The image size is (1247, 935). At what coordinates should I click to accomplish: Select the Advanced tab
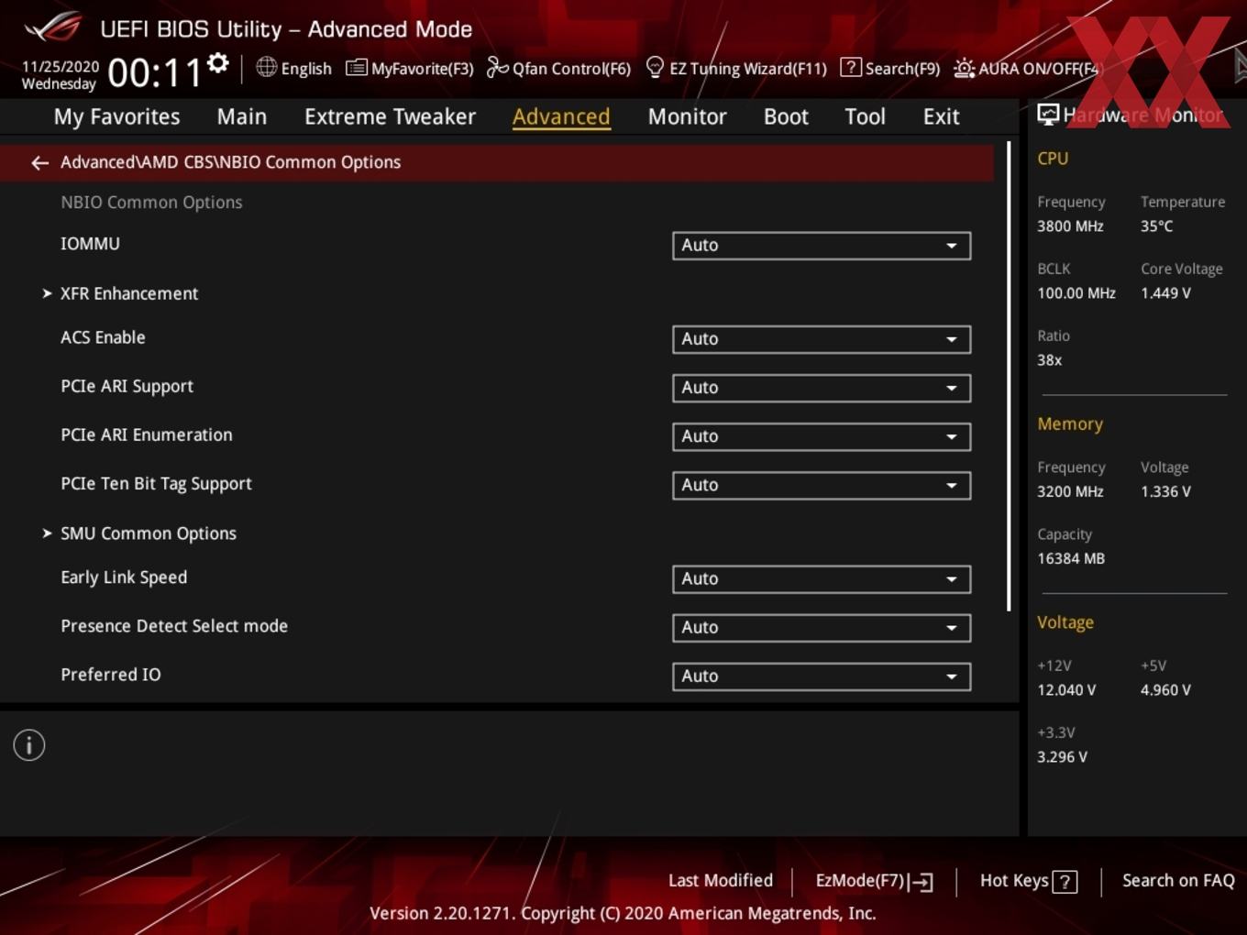coord(561,116)
